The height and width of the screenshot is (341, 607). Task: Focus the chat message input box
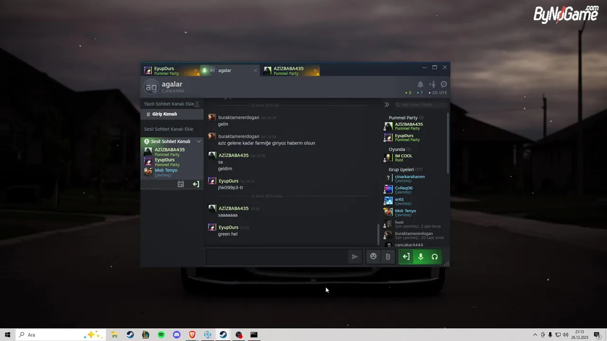(276, 257)
